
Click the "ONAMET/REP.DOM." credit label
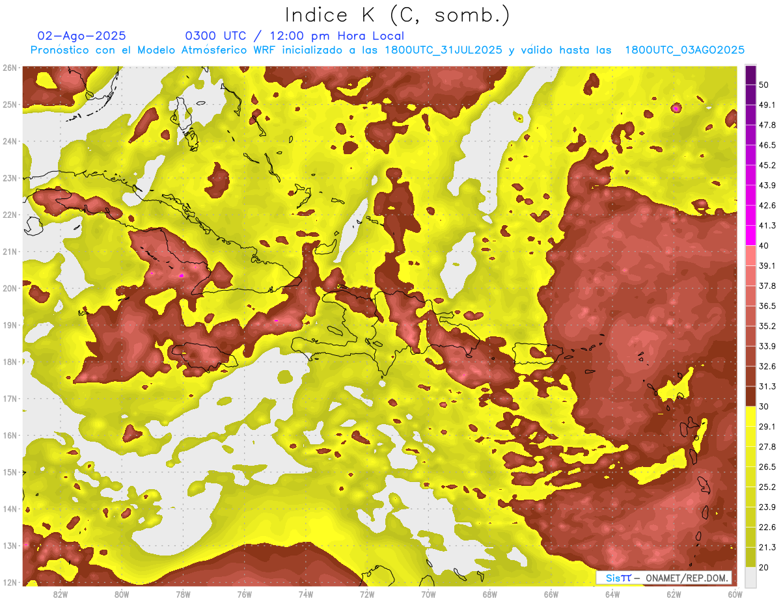point(687,578)
